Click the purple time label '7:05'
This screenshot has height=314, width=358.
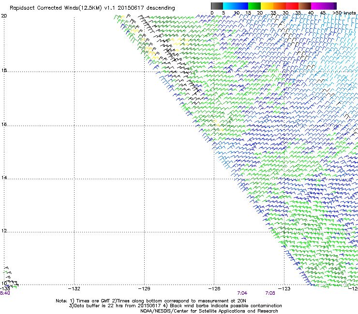(270, 293)
